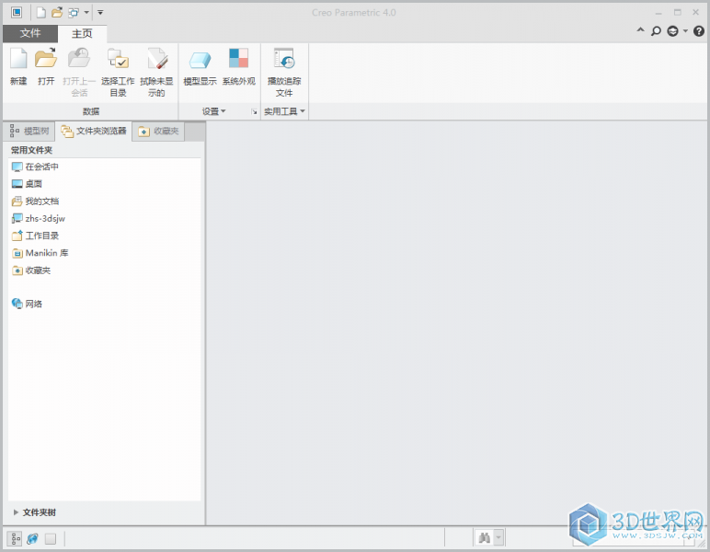Switch to the 模型树 (Model Tree) tab
Screen dimensions: 710x552
(29, 132)
